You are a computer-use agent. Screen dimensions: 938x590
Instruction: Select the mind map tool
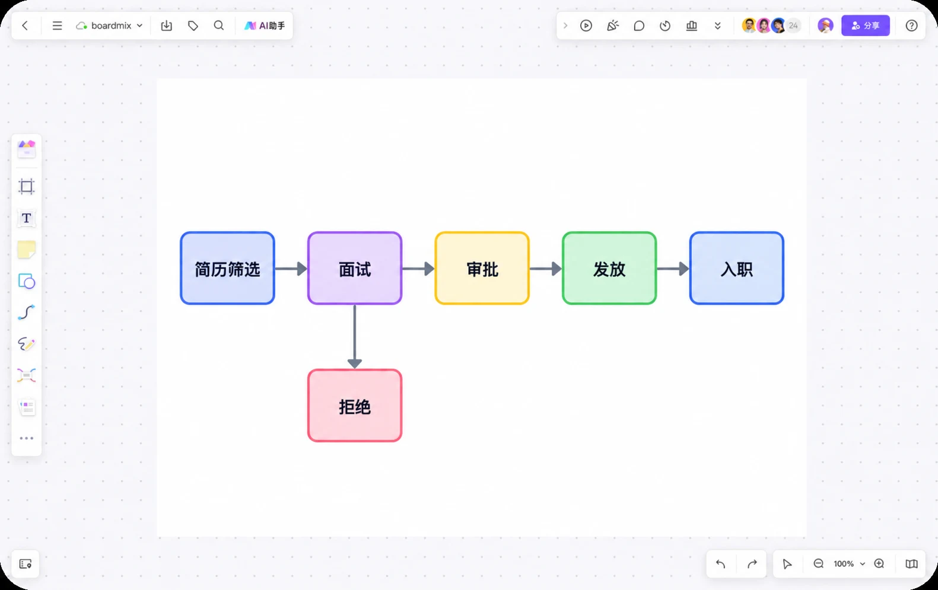click(27, 375)
